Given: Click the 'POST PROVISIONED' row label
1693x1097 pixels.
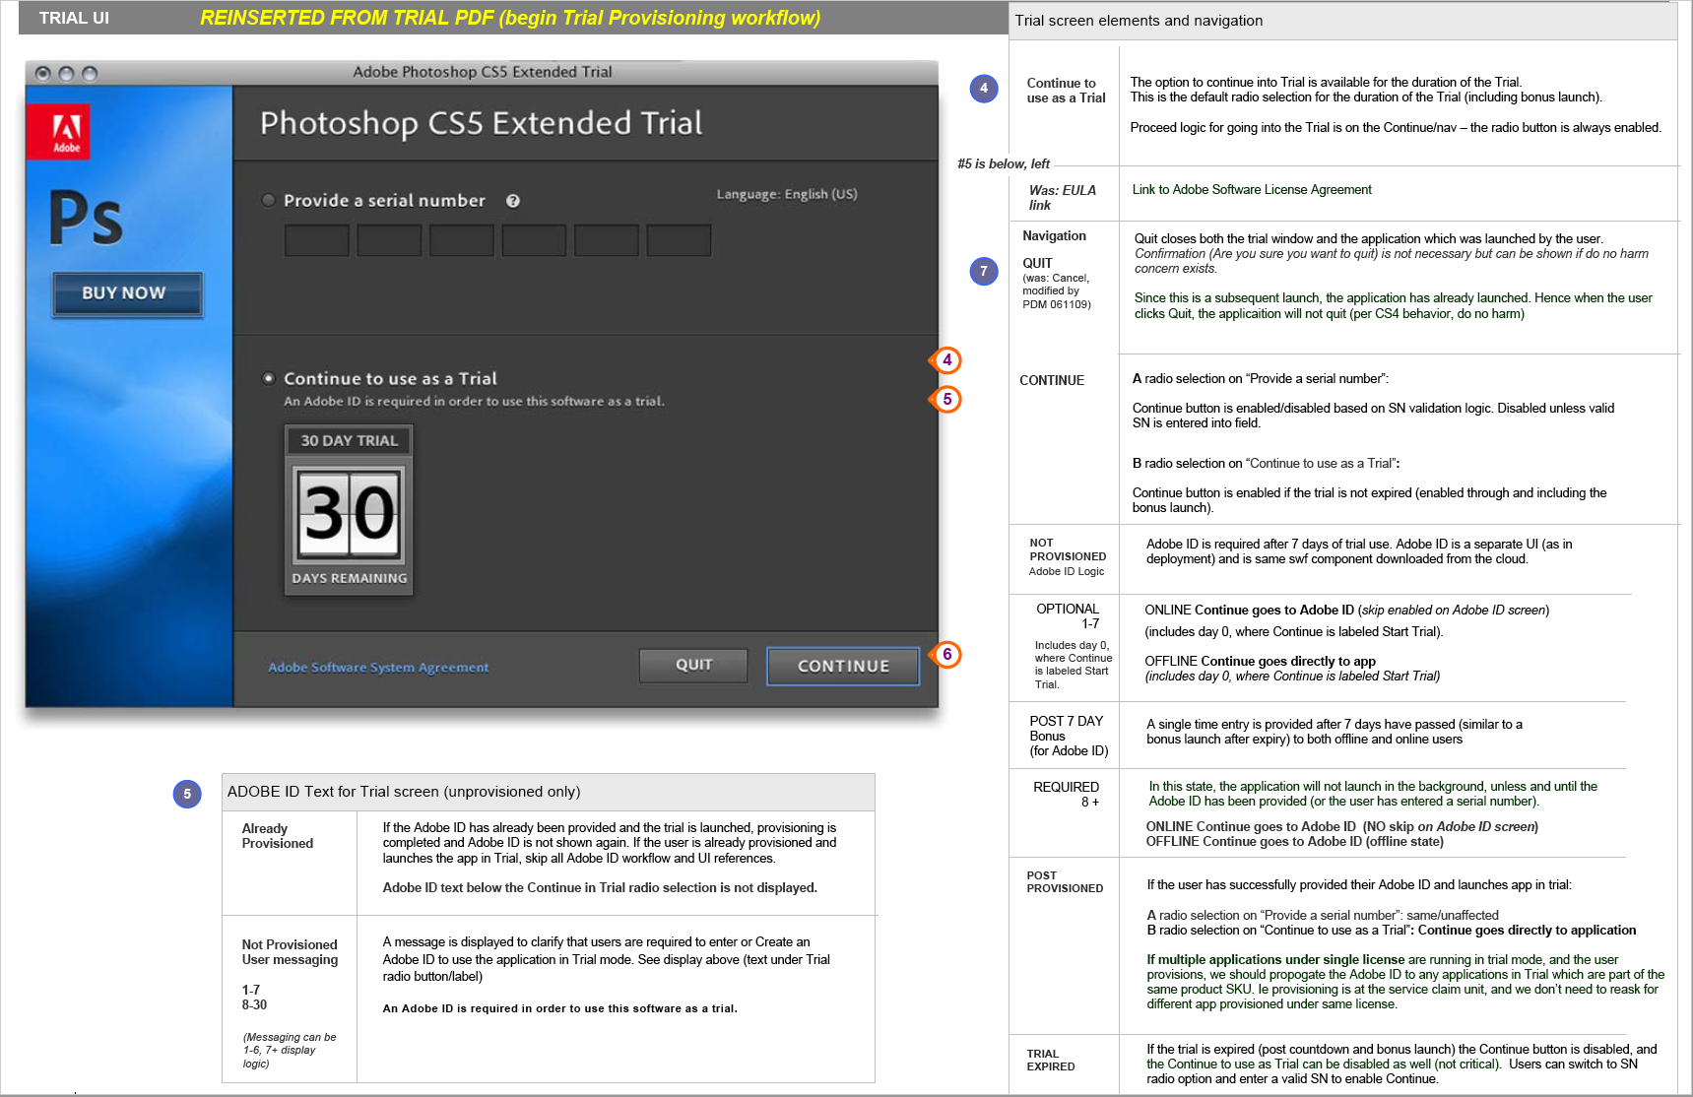Looking at the screenshot, I should [x=1065, y=881].
